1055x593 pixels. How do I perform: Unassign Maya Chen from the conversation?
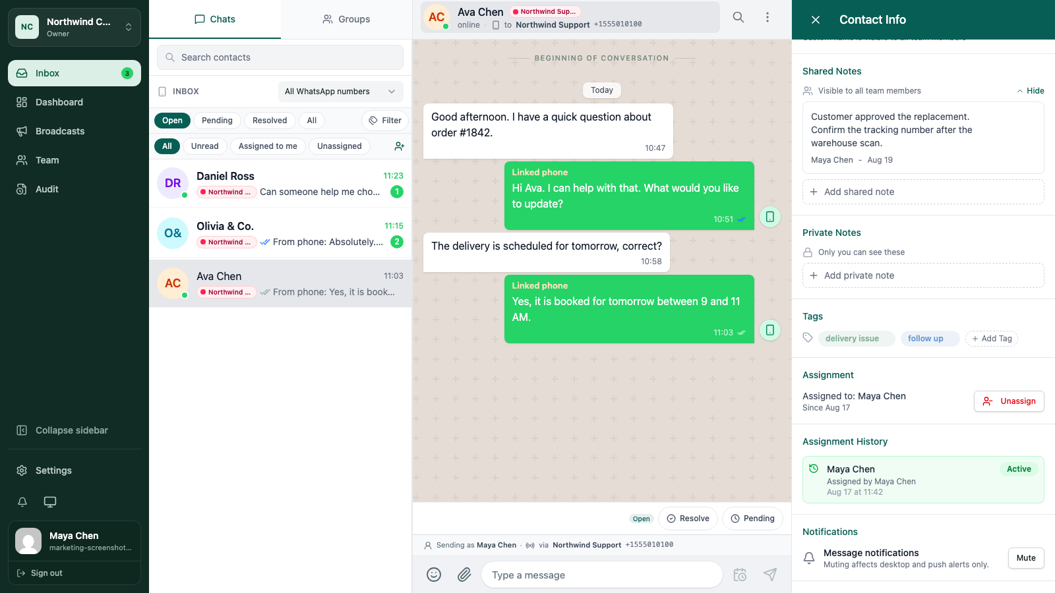1009,401
